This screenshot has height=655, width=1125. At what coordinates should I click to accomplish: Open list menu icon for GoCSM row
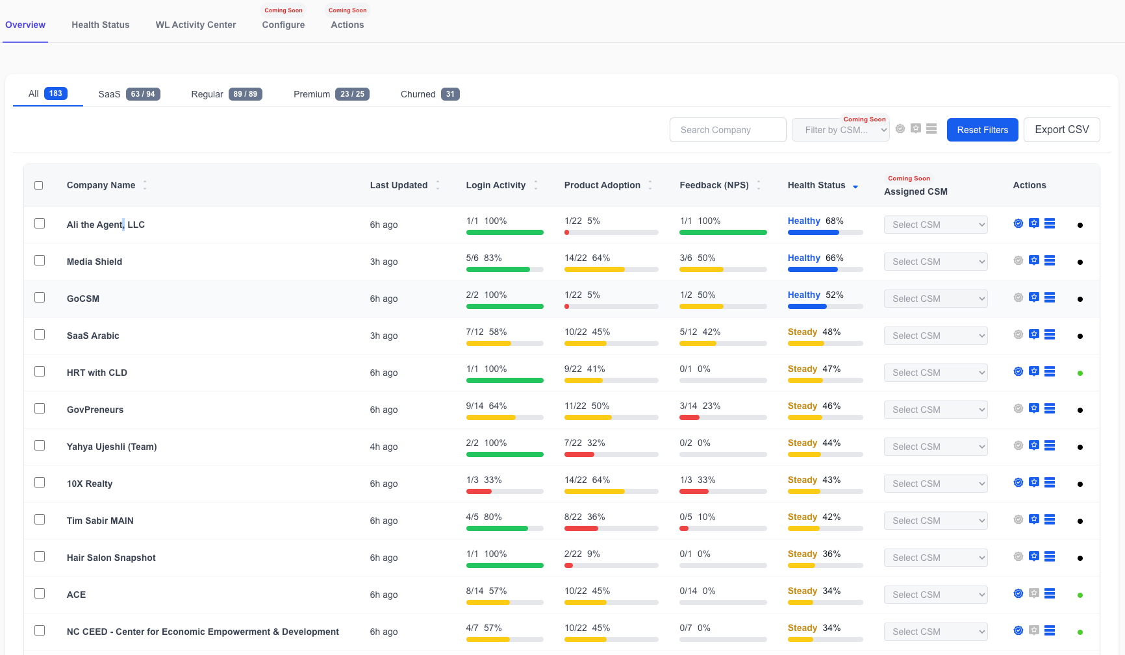(1050, 297)
